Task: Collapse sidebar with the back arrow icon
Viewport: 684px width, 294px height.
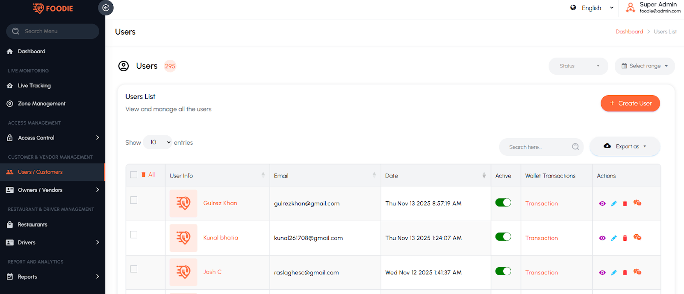Action: pyautogui.click(x=106, y=8)
